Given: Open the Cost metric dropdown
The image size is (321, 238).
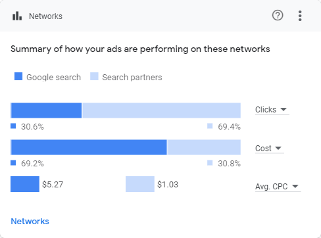Looking at the screenshot, I should 270,149.
